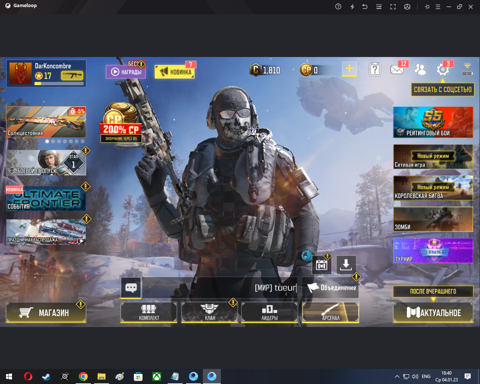This screenshot has width=480, height=384.
Task: Click Gameloop hexagon settings icon
Action: tap(407, 7)
